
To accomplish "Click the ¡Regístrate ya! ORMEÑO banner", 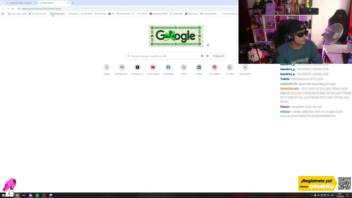I will [x=317, y=183].
